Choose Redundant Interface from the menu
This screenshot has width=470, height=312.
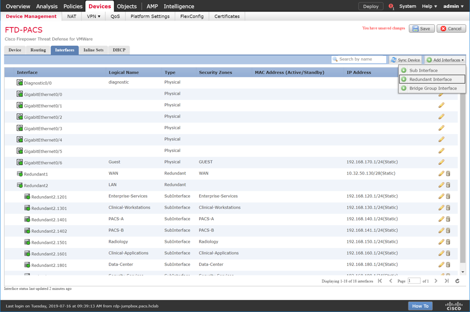431,79
